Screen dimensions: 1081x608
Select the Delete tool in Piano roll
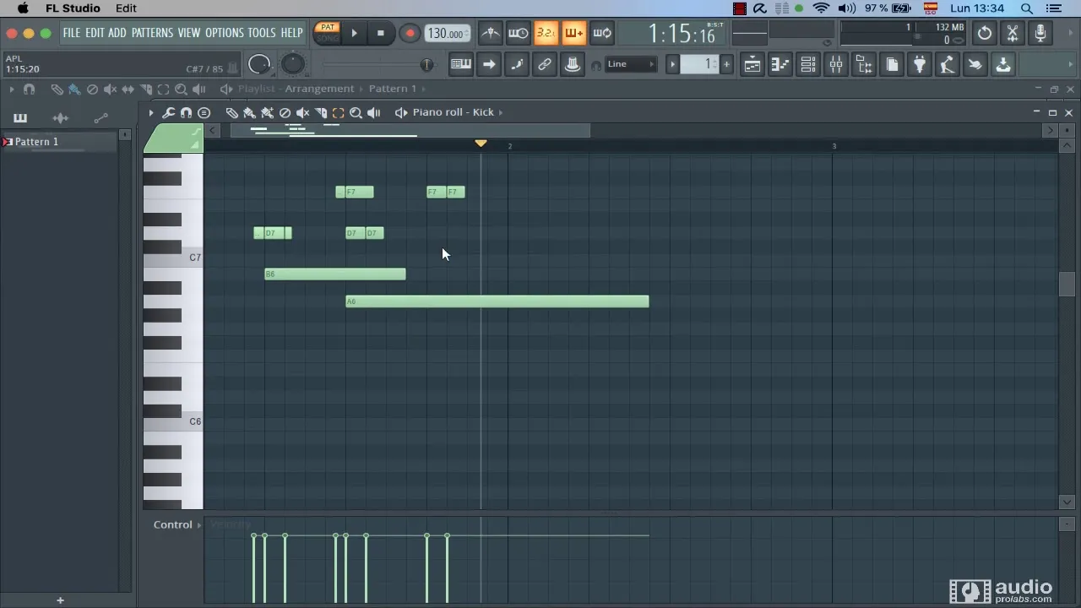click(285, 112)
